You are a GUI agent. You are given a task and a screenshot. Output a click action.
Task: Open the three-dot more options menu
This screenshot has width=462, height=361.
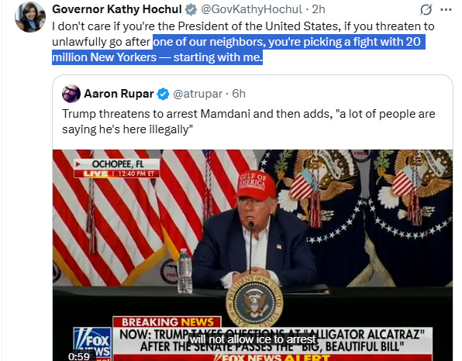pyautogui.click(x=446, y=10)
